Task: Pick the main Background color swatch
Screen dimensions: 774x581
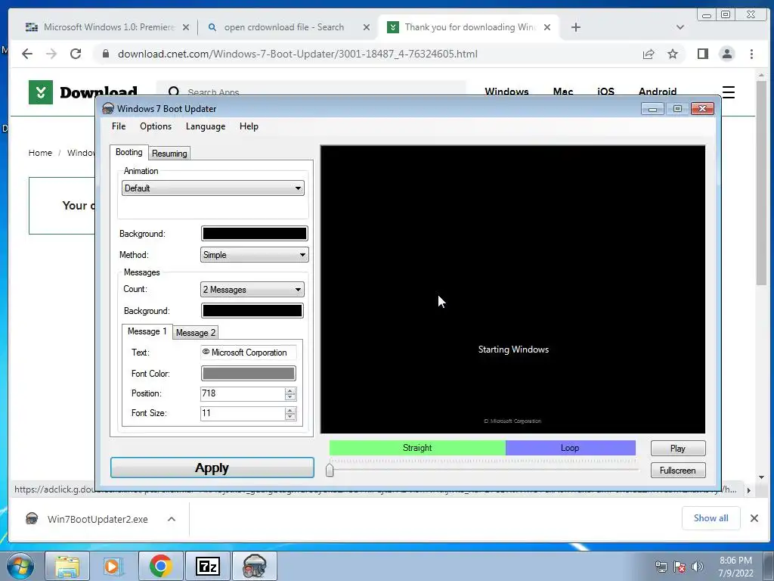Action: click(254, 233)
